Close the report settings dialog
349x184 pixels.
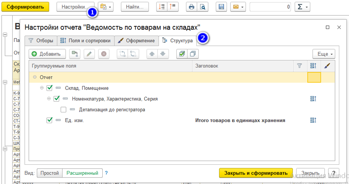point(339,27)
